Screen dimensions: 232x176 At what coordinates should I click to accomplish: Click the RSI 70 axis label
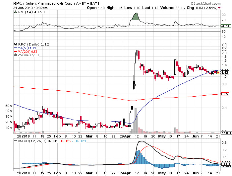[x=224, y=20]
